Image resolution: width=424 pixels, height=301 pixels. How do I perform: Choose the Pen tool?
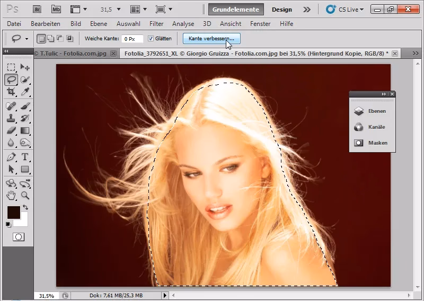click(11, 157)
